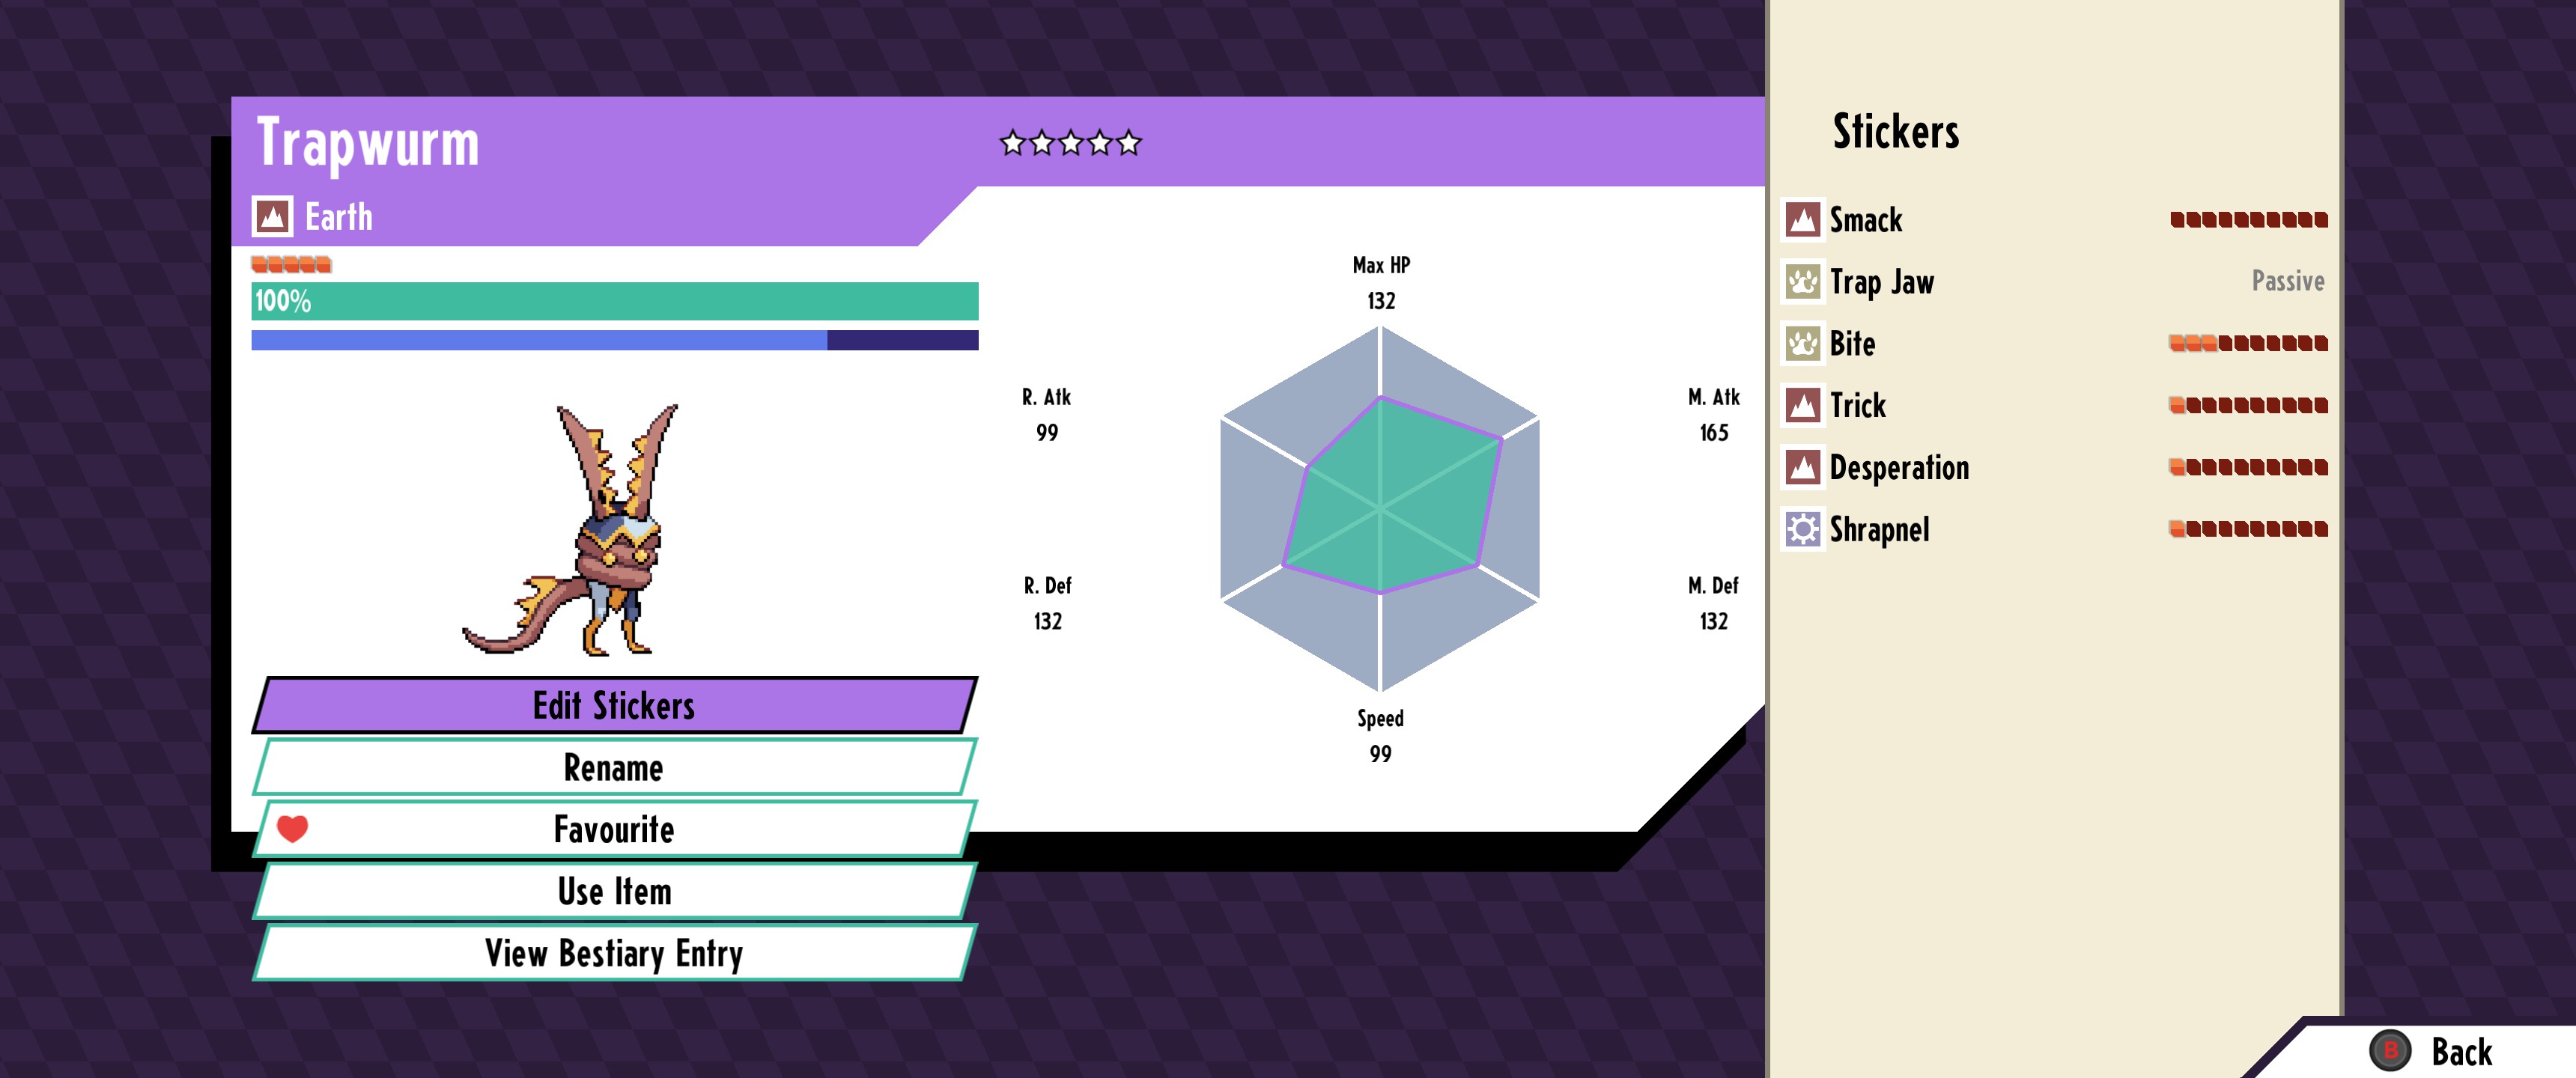Click the Earth icon beside Desperation
Image resolution: width=2576 pixels, height=1078 pixels.
1802,467
